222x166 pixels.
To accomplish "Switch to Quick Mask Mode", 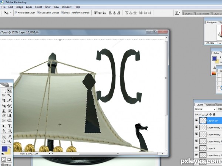I will pyautogui.click(x=9, y=159).
